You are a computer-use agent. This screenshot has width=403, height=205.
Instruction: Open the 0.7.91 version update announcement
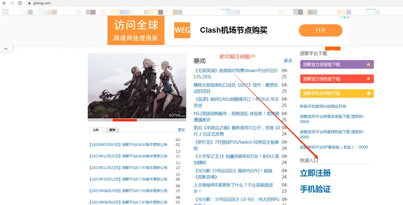click(x=128, y=191)
